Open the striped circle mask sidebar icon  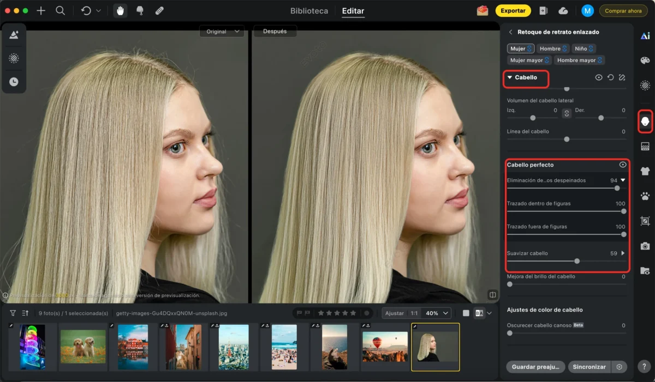pyautogui.click(x=645, y=85)
